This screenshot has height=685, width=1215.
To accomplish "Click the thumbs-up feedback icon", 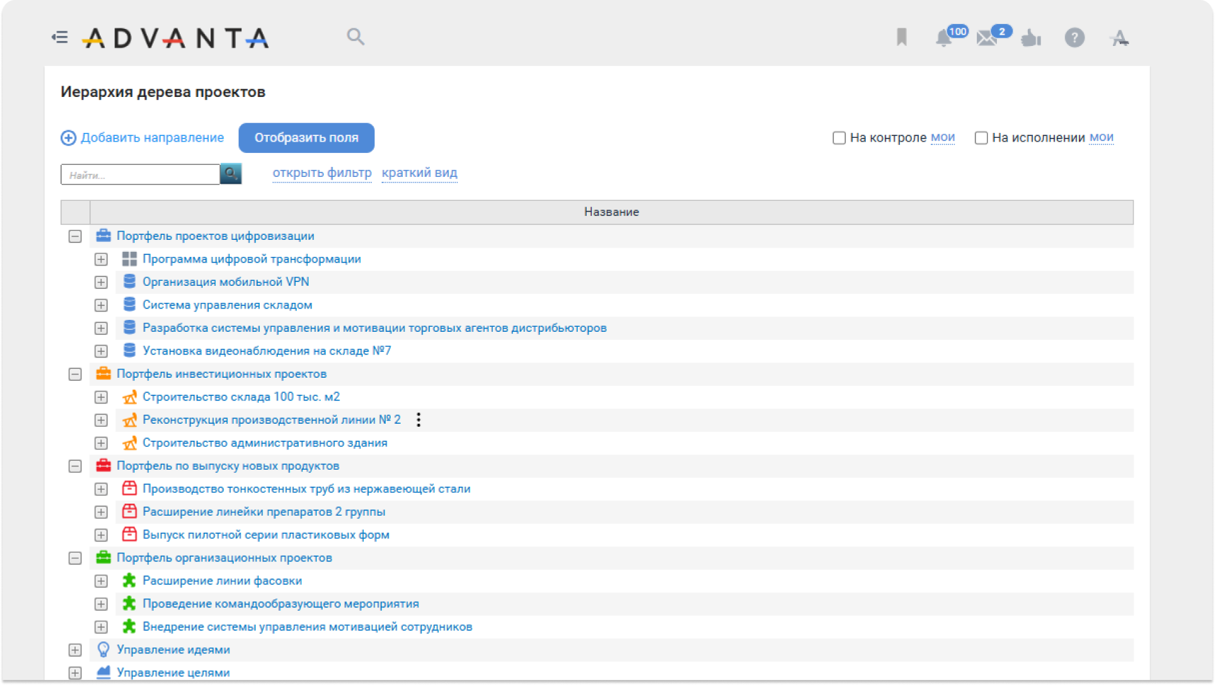I will click(1031, 38).
